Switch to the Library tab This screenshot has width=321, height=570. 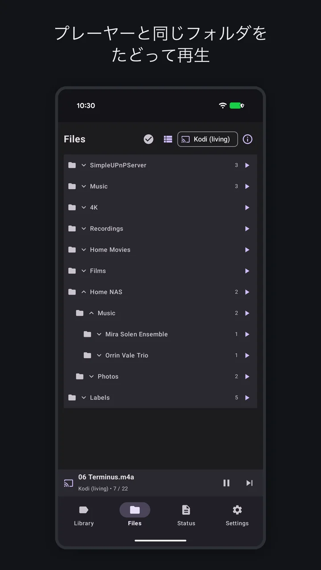pyautogui.click(x=84, y=515)
